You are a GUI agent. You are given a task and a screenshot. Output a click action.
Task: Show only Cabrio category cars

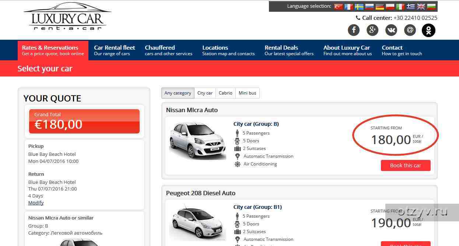point(225,93)
